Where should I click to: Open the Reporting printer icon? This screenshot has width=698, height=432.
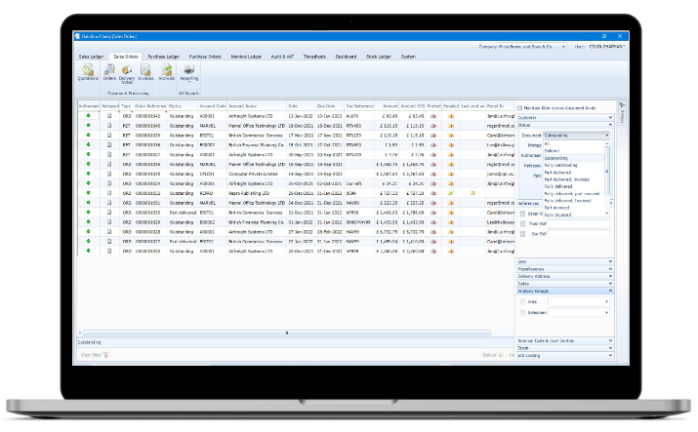click(x=189, y=69)
